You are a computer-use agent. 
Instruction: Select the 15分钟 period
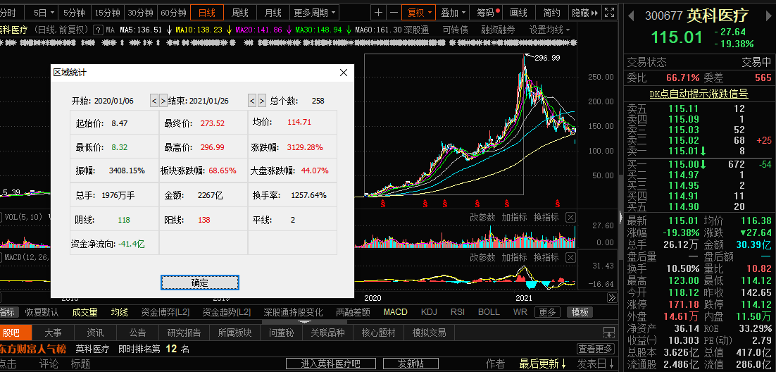pos(108,13)
